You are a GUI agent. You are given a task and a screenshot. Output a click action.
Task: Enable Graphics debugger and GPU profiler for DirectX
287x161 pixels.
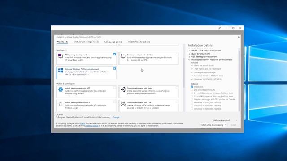(192, 99)
